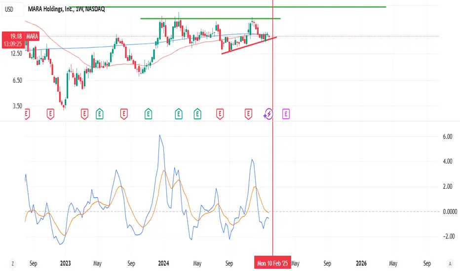Select the upper long green horizontal line

click(228, 7)
